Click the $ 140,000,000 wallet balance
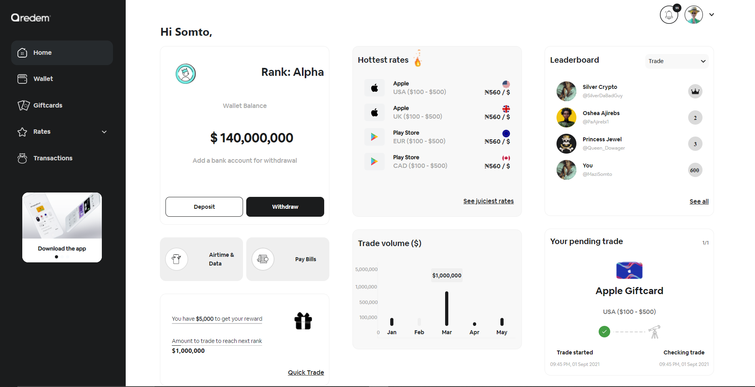This screenshot has width=755, height=387. (251, 138)
